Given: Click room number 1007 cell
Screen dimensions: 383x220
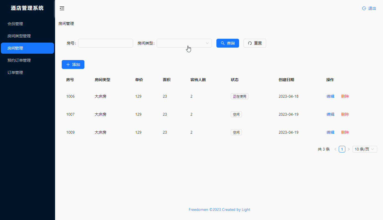Looking at the screenshot, I should click(70, 114).
